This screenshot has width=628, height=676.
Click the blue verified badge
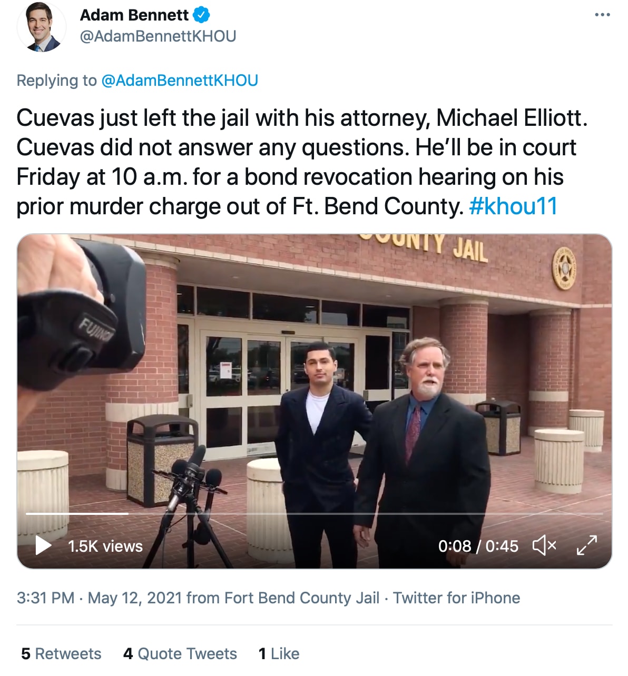point(201,15)
